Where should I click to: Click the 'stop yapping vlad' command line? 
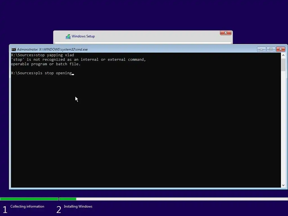click(x=42, y=55)
